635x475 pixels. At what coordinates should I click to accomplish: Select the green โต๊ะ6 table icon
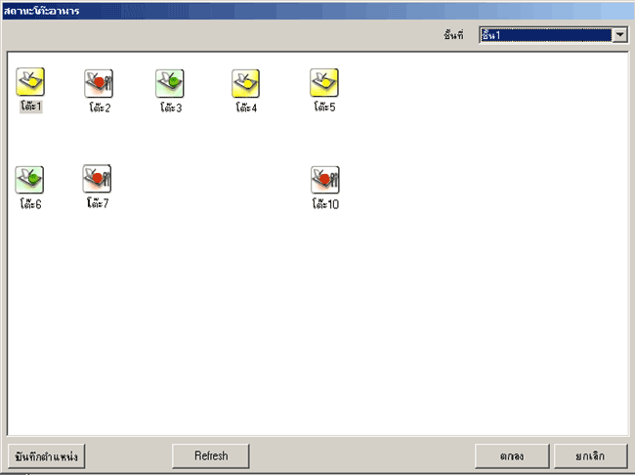[x=29, y=180]
